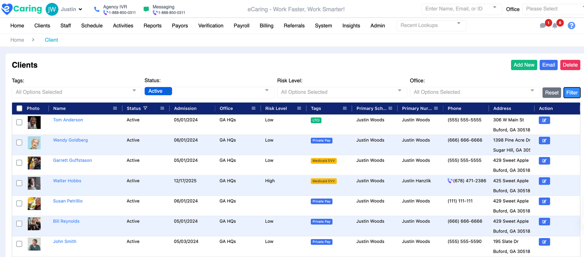
Task: Open Risk Level column menu icon
Action: click(x=299, y=108)
